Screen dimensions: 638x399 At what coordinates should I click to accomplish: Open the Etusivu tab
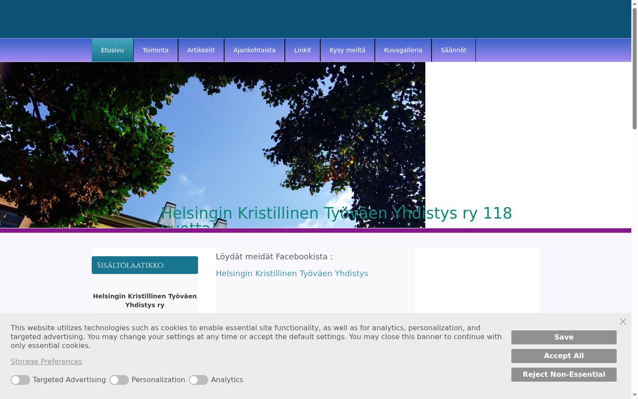click(x=113, y=50)
